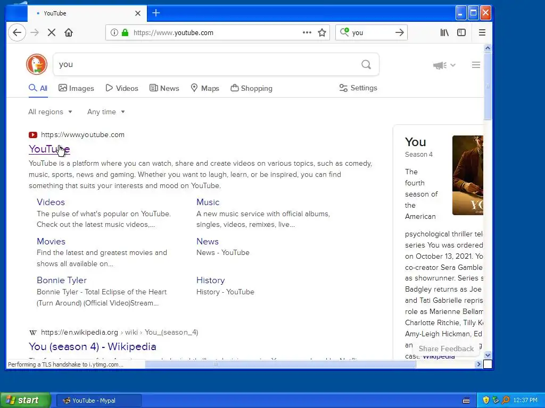Click the keyboard icon in taskbar
The height and width of the screenshot is (408, 545).
pyautogui.click(x=466, y=401)
